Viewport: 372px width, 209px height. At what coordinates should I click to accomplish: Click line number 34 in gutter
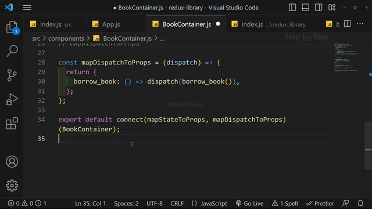point(41,120)
